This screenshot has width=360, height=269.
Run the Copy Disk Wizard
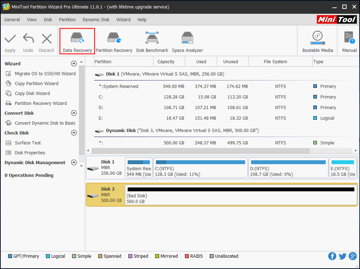[x=32, y=93]
